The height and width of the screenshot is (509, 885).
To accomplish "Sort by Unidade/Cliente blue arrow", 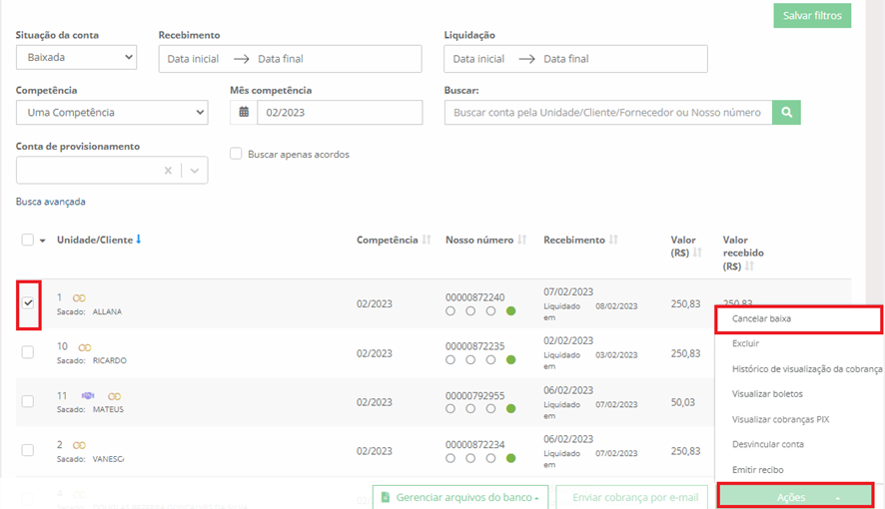I will point(138,240).
